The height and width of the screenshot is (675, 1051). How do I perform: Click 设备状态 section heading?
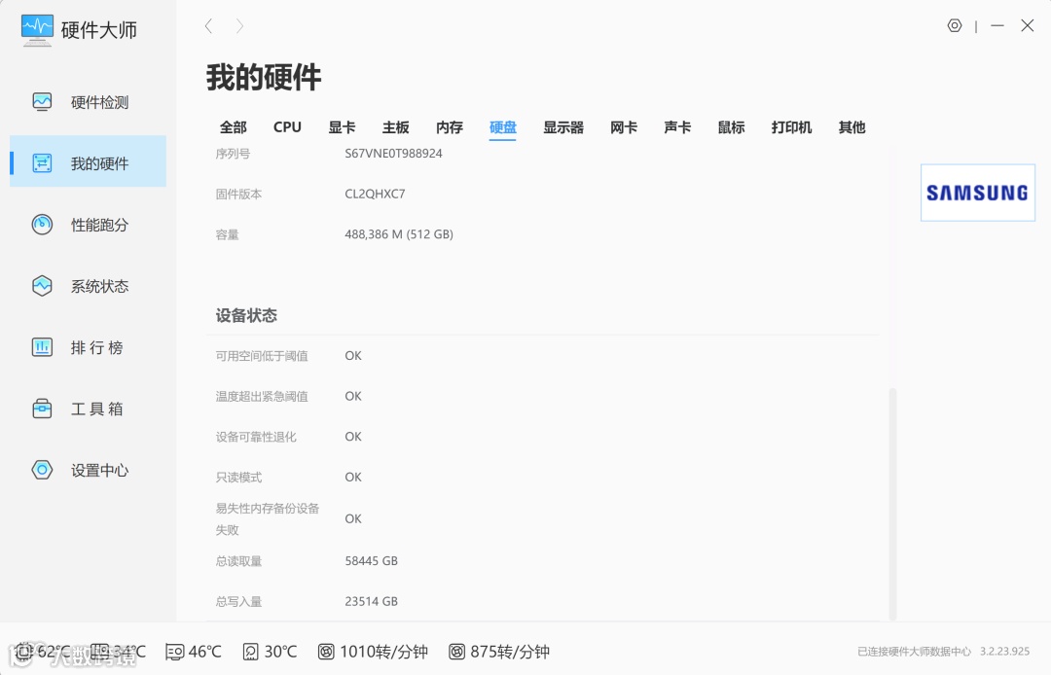coord(246,315)
